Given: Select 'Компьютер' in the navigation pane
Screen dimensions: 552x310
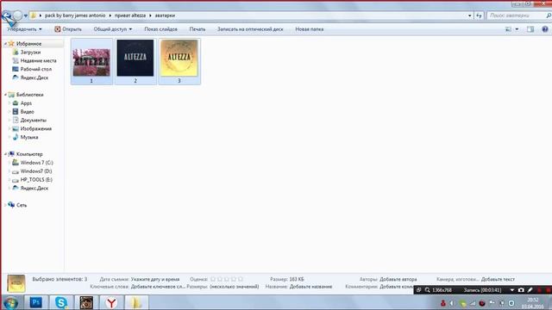Looking at the screenshot, I should coord(29,154).
